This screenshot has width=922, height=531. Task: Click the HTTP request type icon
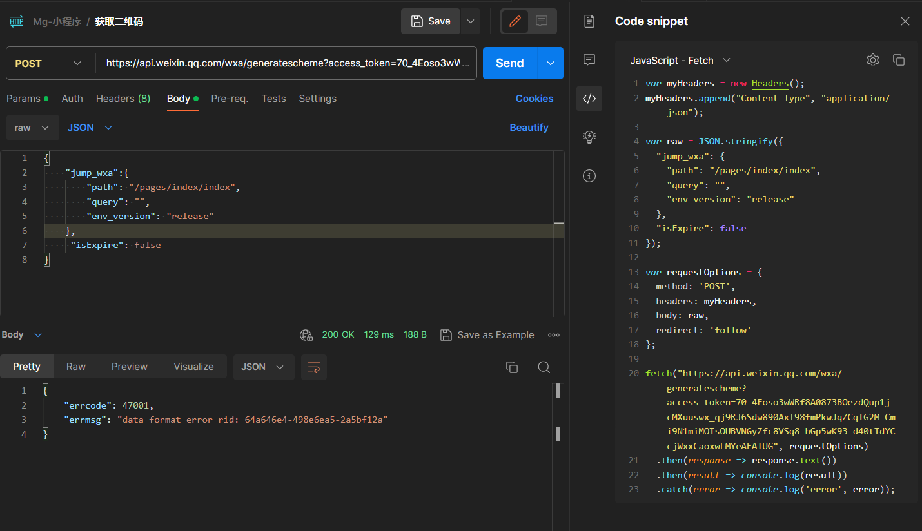tap(16, 21)
